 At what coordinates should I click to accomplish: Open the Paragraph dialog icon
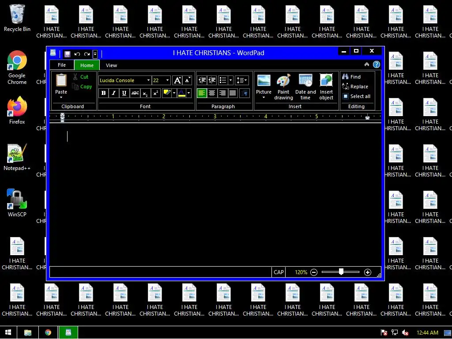coord(245,93)
